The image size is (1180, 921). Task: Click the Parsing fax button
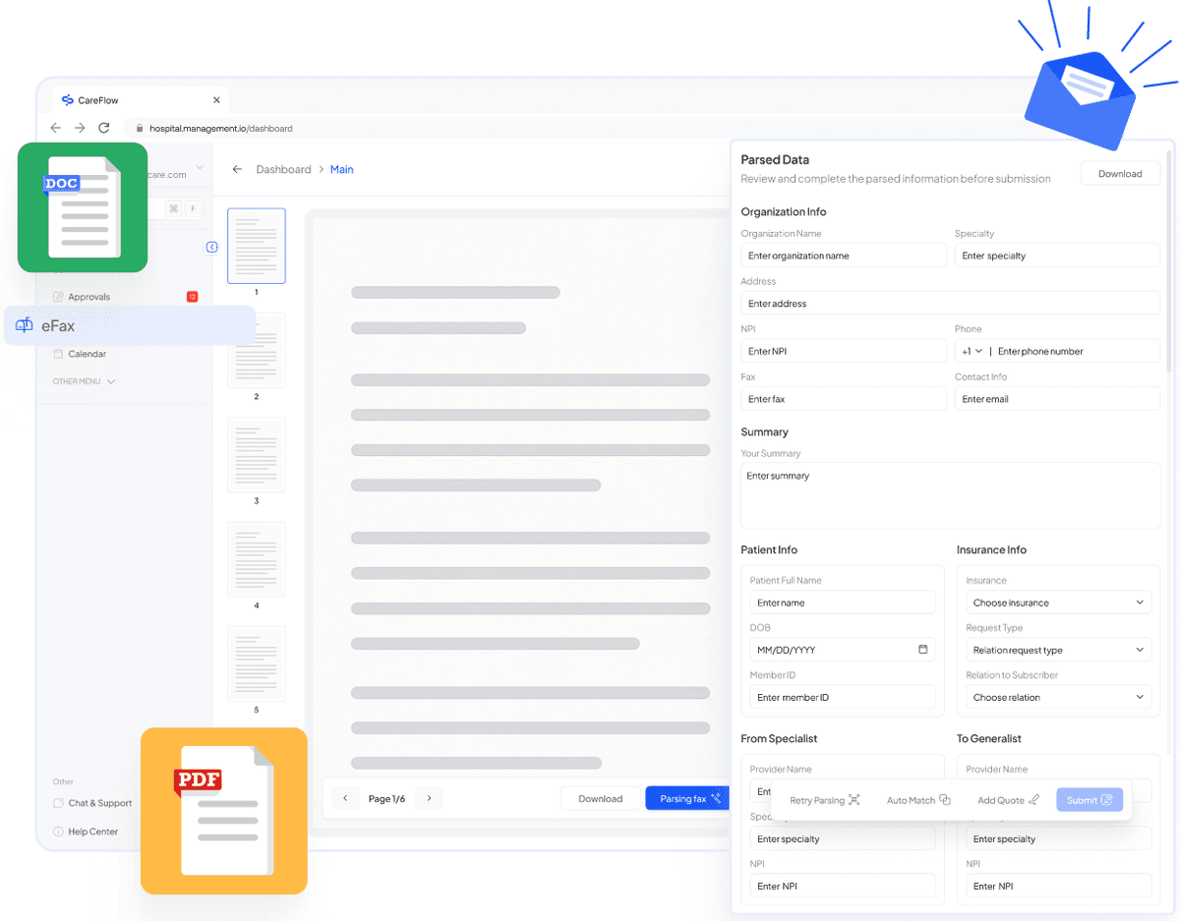(x=689, y=799)
